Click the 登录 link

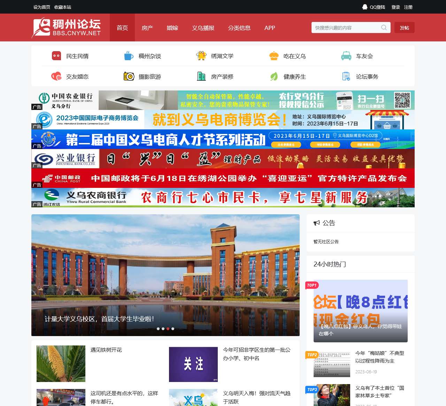[x=396, y=7]
